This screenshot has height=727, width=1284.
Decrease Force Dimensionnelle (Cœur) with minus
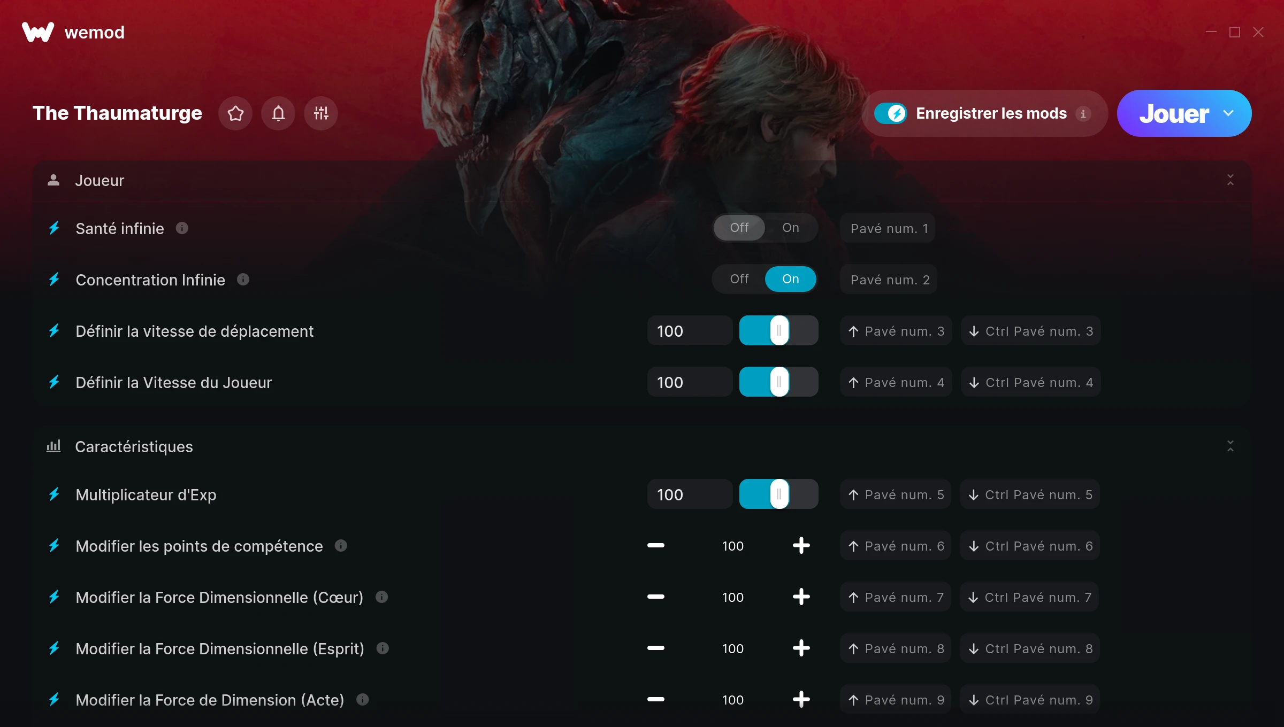click(x=655, y=597)
